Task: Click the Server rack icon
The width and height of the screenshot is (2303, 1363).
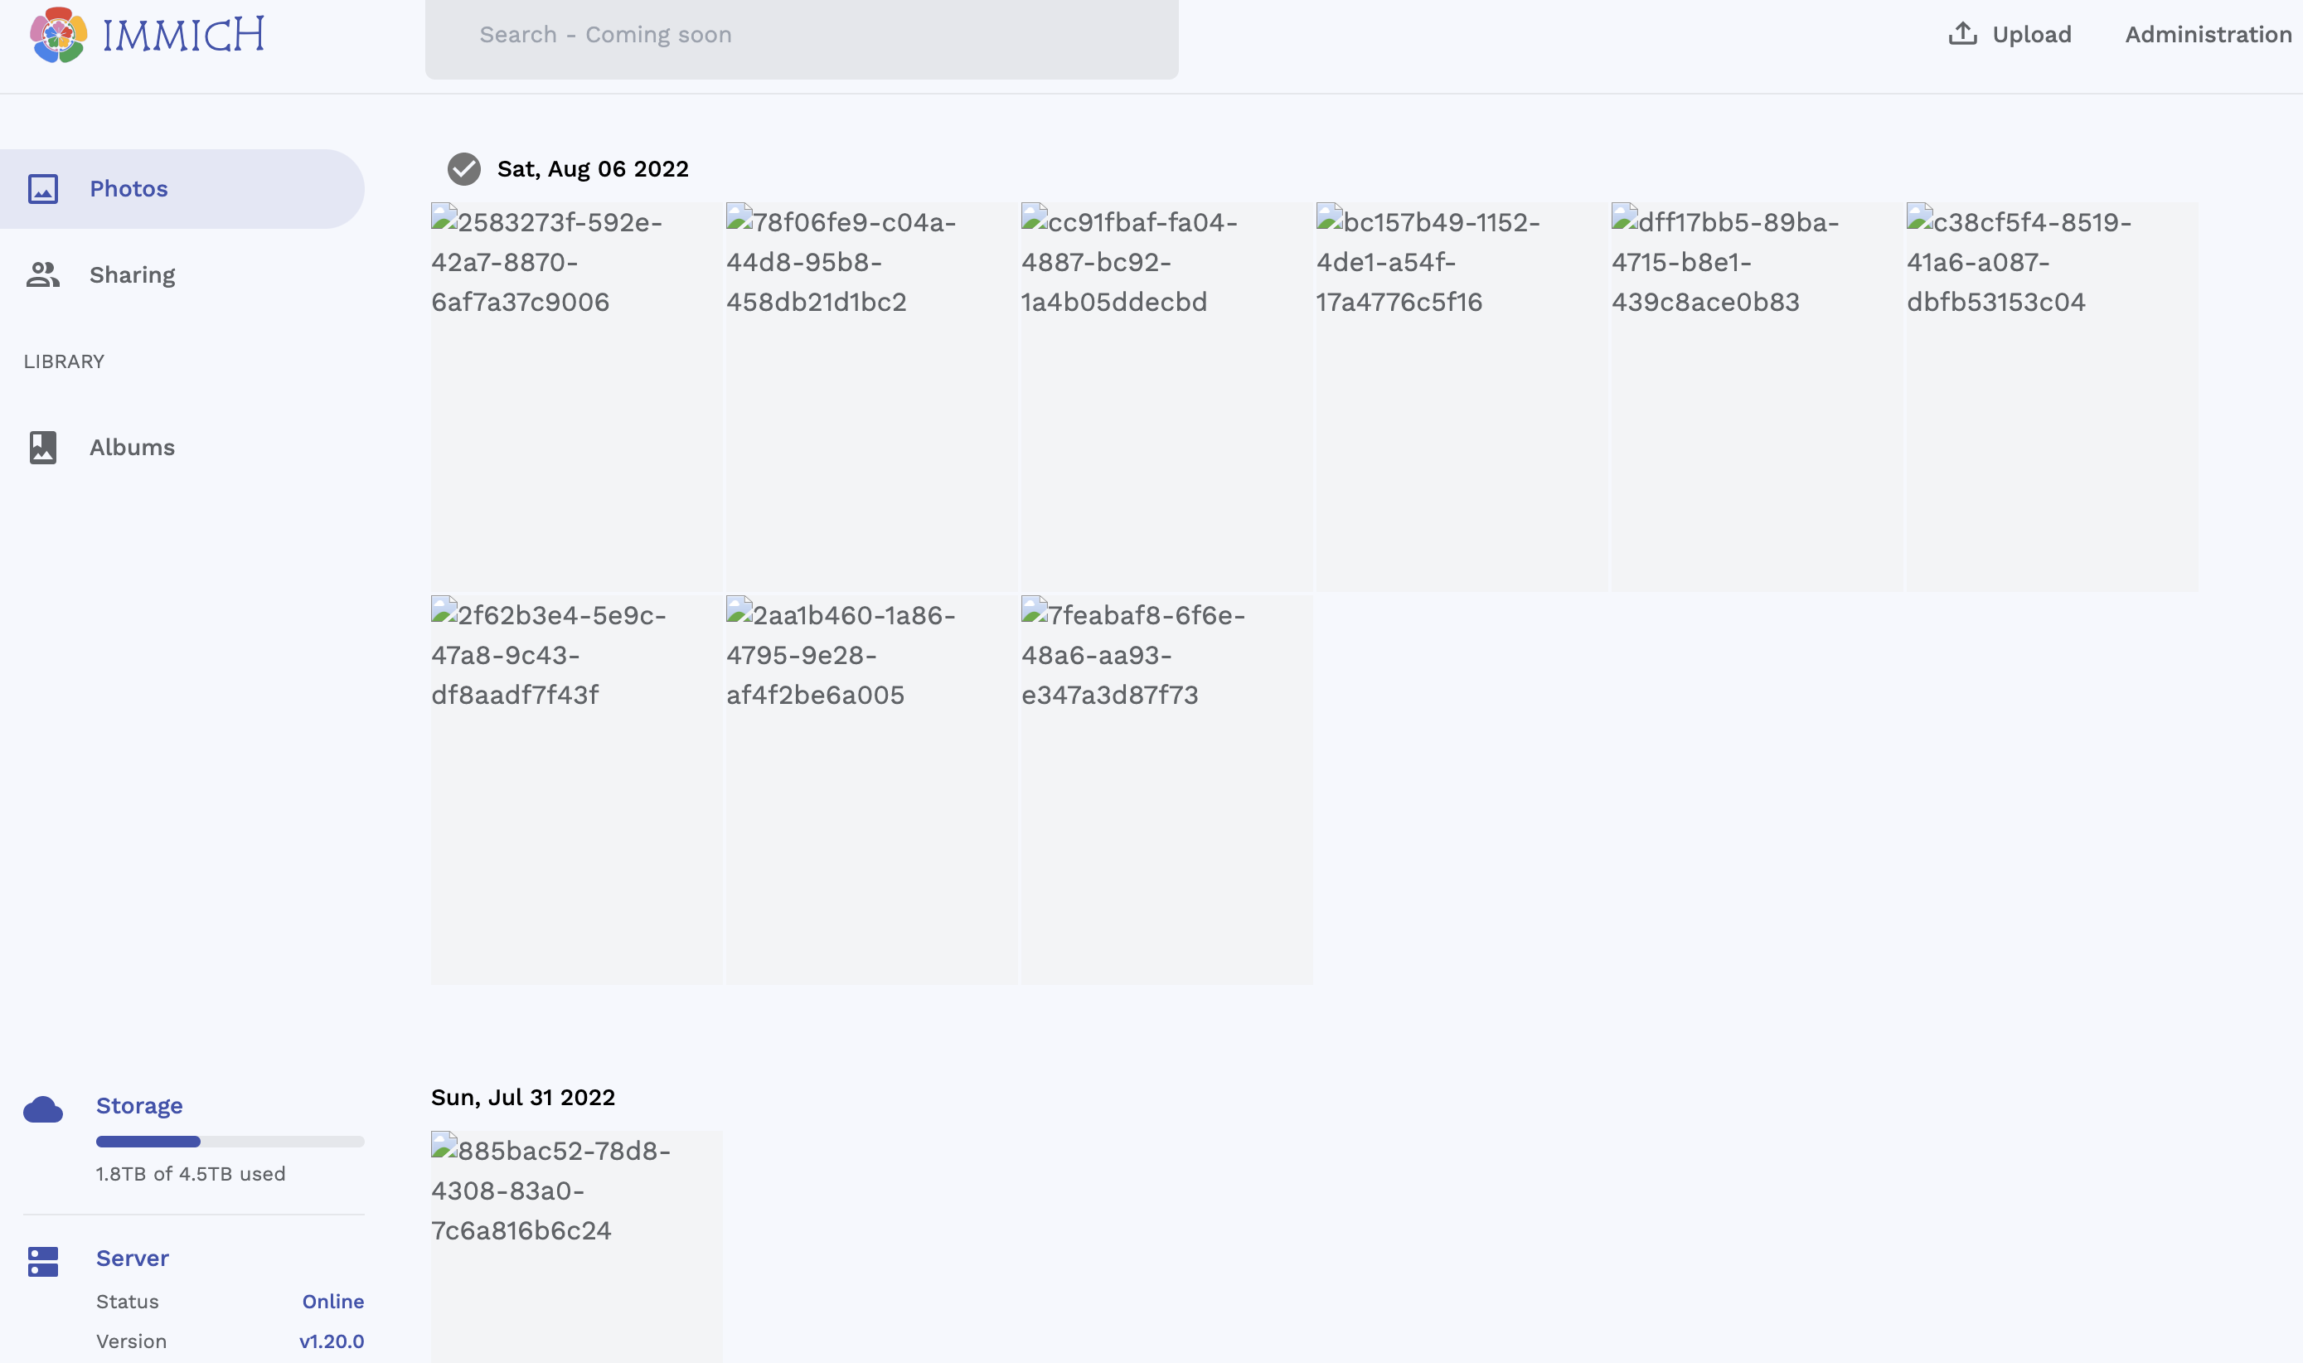Action: pyautogui.click(x=43, y=1261)
